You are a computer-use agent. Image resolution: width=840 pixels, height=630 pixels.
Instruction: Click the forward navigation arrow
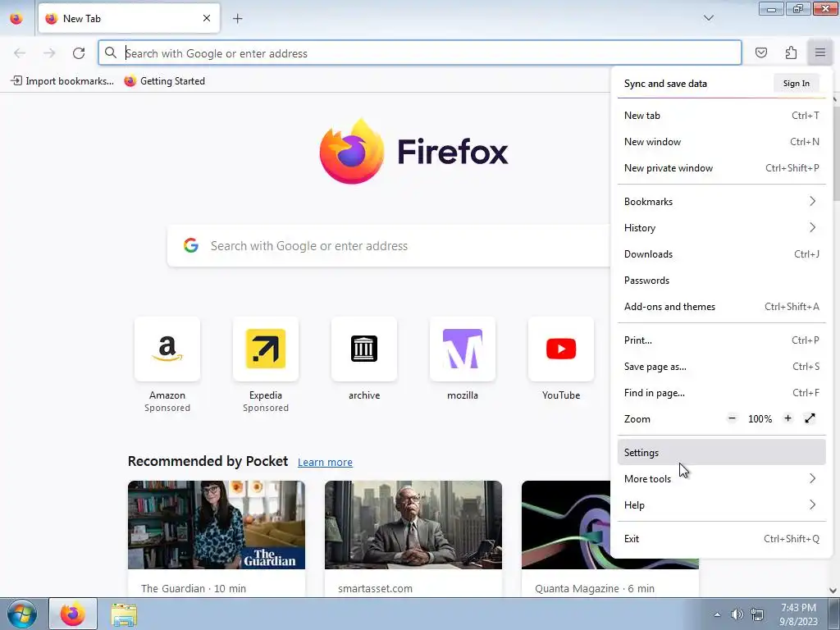coord(49,53)
